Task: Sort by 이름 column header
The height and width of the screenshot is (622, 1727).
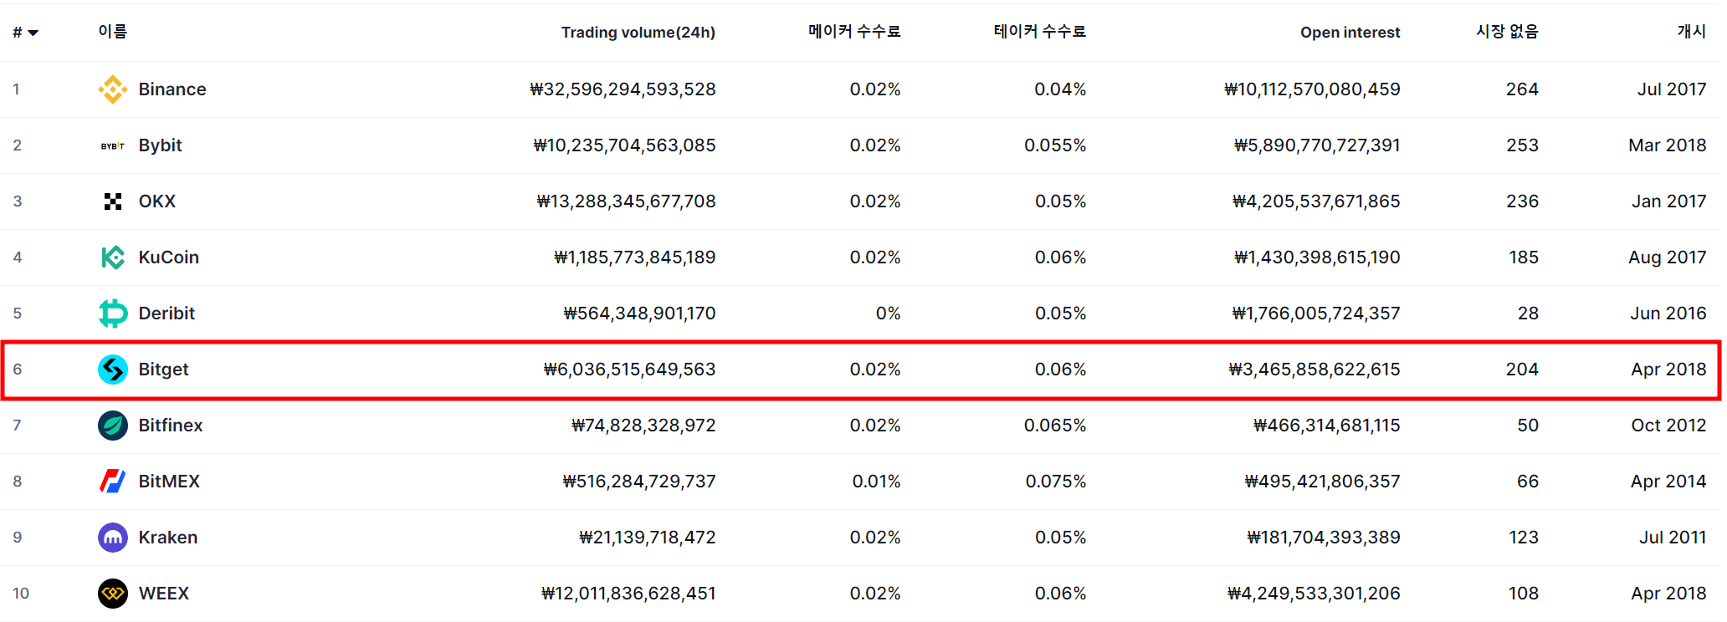Action: click(112, 32)
